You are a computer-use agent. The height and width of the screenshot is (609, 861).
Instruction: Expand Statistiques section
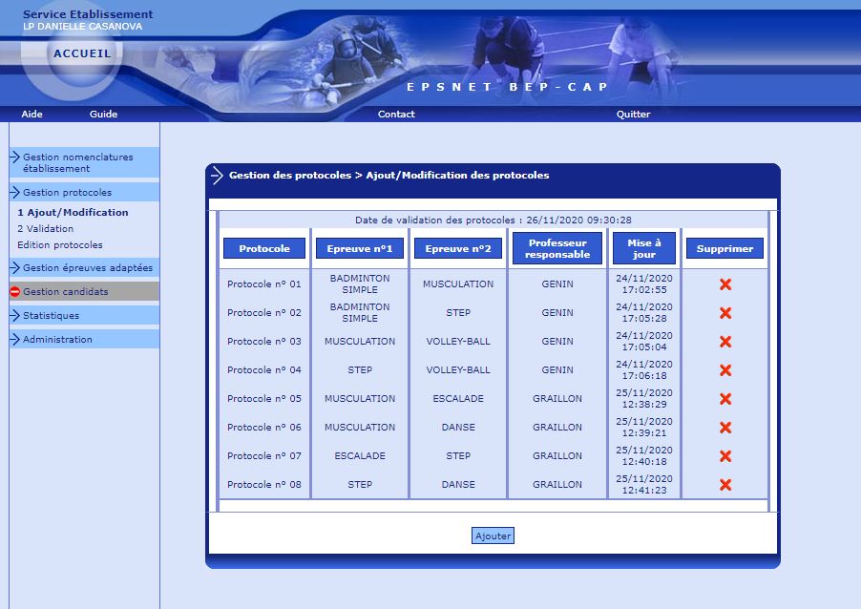click(85, 315)
